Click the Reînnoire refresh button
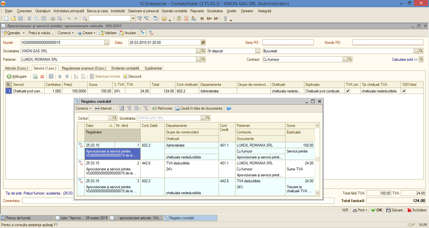Image resolution: width=429 pixels, height=228 pixels. pyautogui.click(x=162, y=108)
